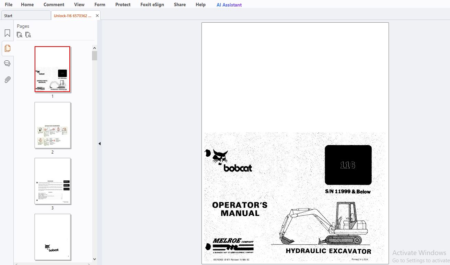
Task: Open the Attachments paperclip panel
Action: click(7, 80)
